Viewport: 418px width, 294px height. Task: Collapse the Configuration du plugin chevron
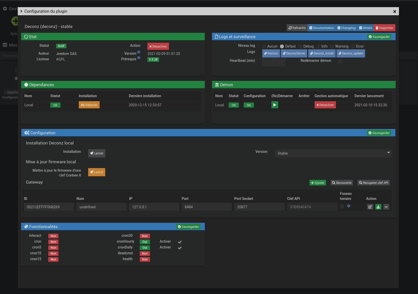[x=21, y=11]
